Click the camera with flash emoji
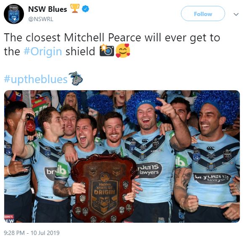247x240 pixels. (x=106, y=50)
